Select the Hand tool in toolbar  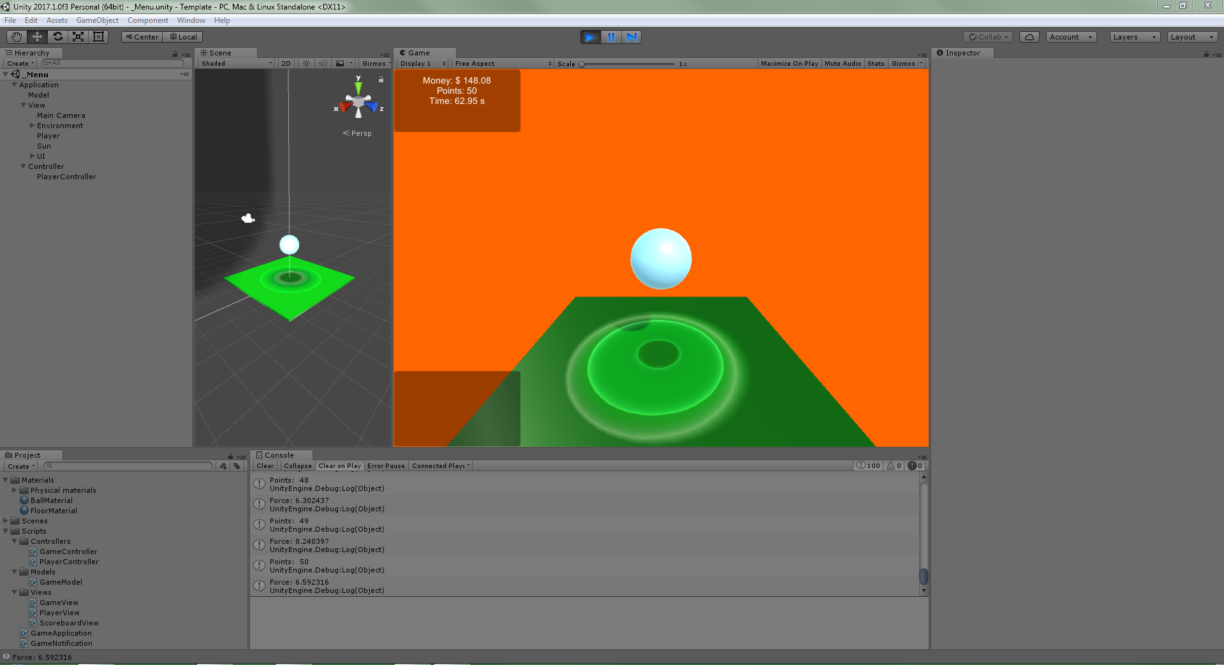(x=17, y=37)
